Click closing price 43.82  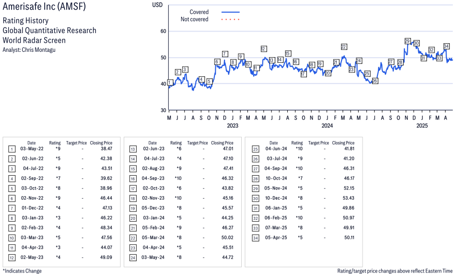[x=227, y=188]
